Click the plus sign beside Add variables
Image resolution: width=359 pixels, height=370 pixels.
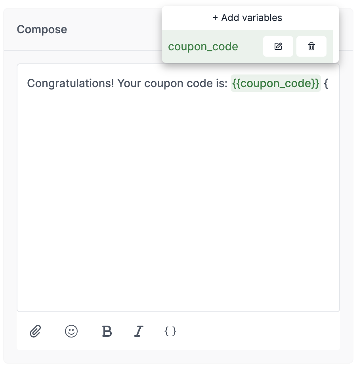click(x=215, y=18)
